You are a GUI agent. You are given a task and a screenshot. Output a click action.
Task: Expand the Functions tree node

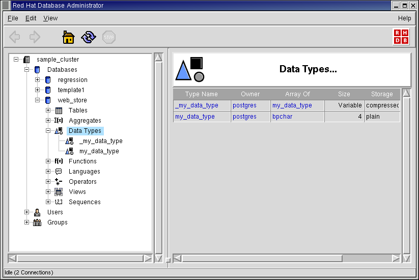click(48, 161)
